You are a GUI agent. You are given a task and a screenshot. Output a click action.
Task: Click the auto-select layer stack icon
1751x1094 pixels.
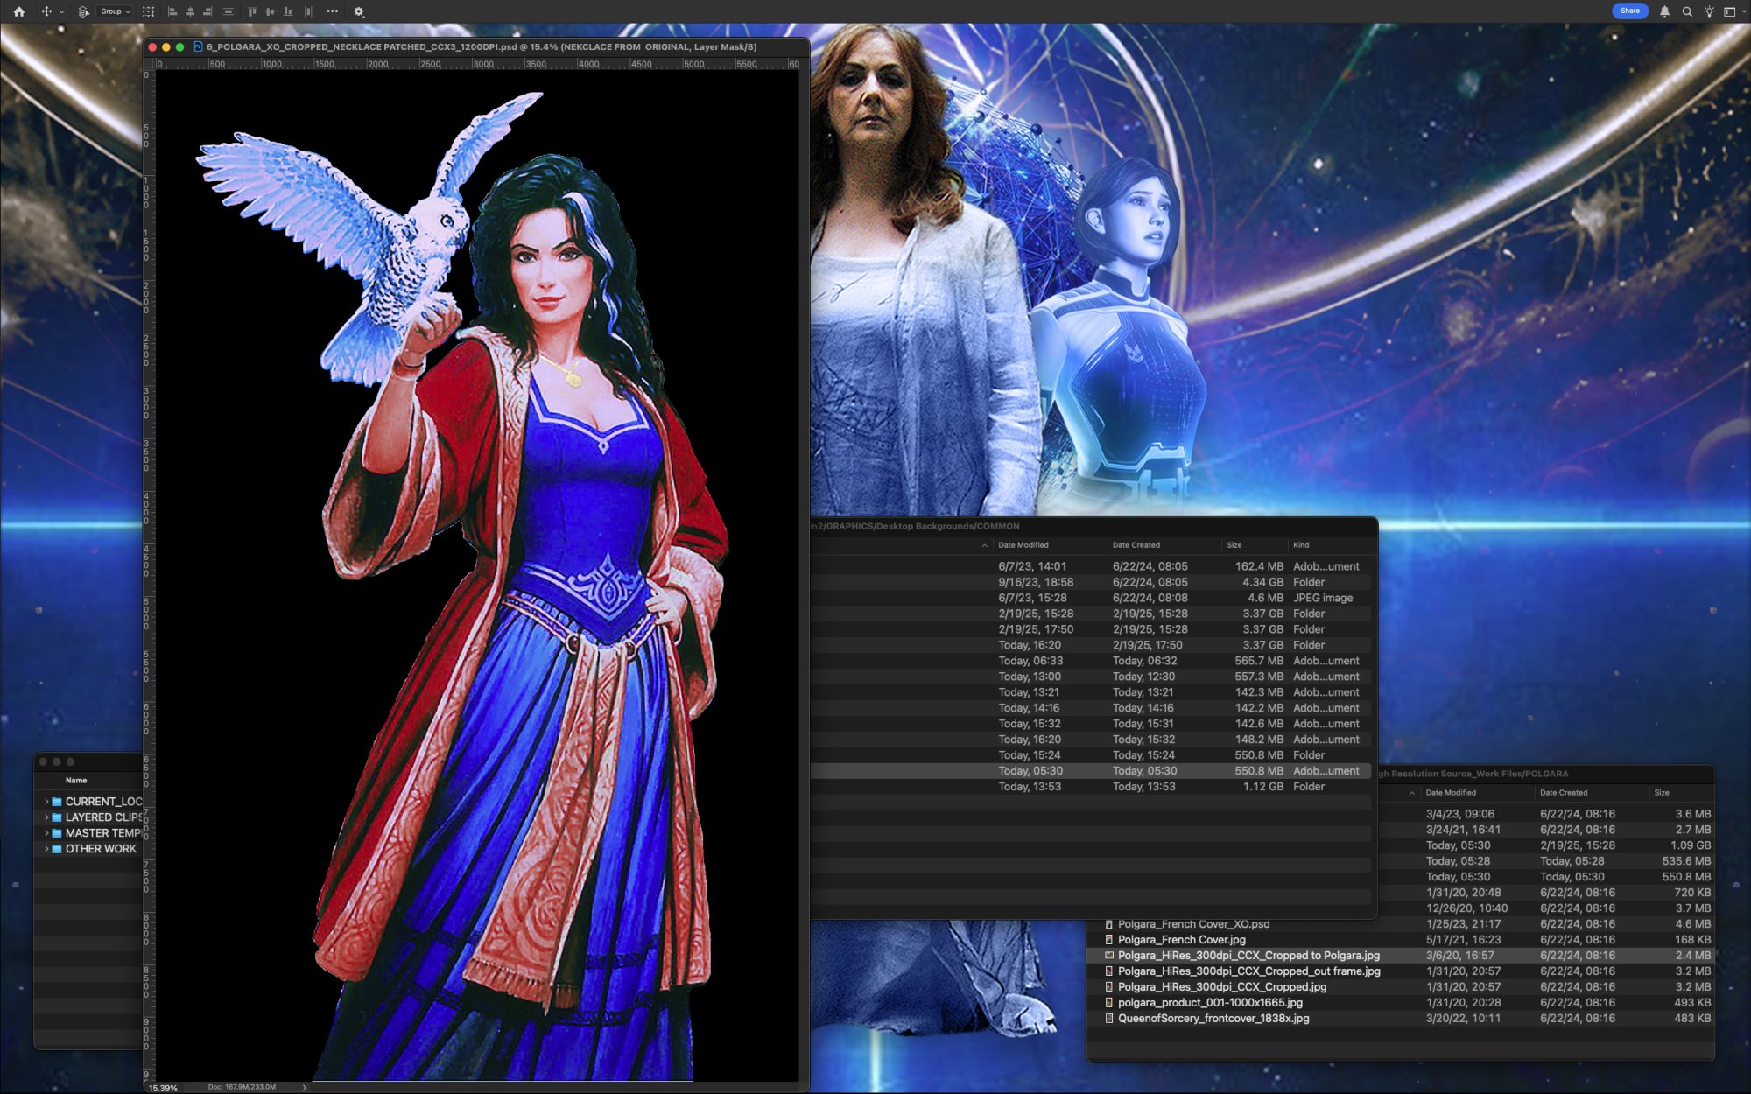[82, 11]
